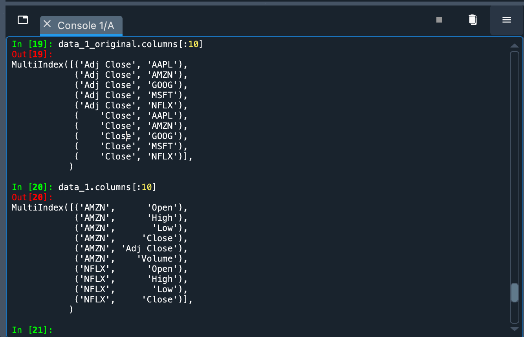Screen dimensions: 524x337
Task: Click the scrollbar up arrow
Action: pos(515,45)
